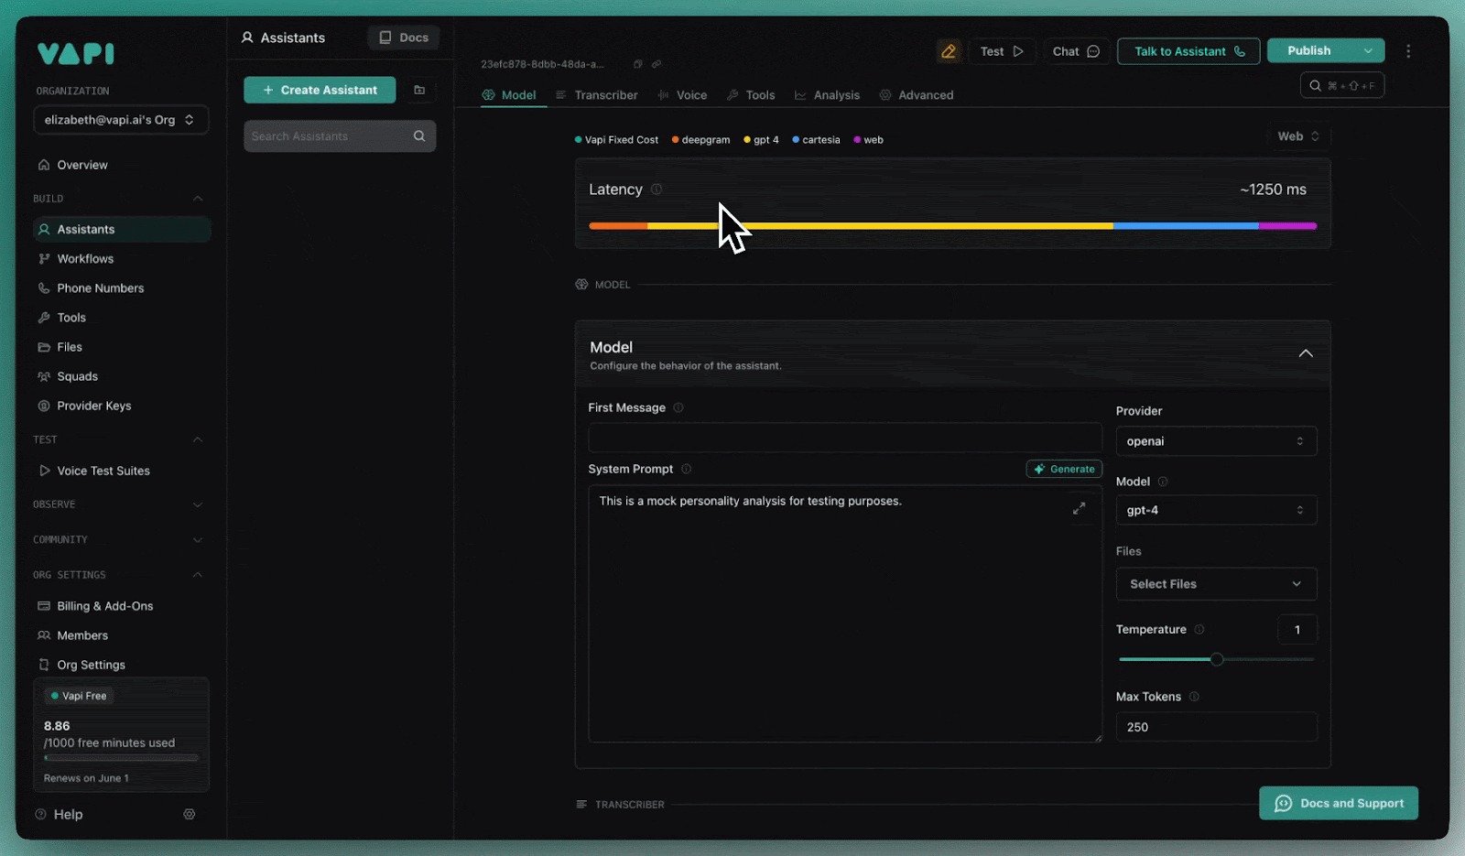Click the System Prompt info icon
1465x856 pixels.
point(686,469)
